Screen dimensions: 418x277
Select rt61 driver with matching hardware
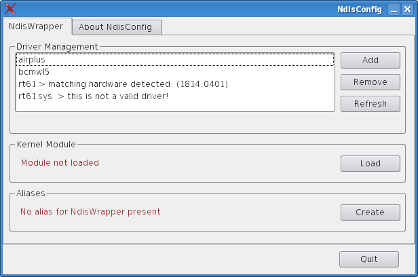175,84
